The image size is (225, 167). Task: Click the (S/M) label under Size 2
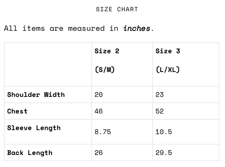105,70
